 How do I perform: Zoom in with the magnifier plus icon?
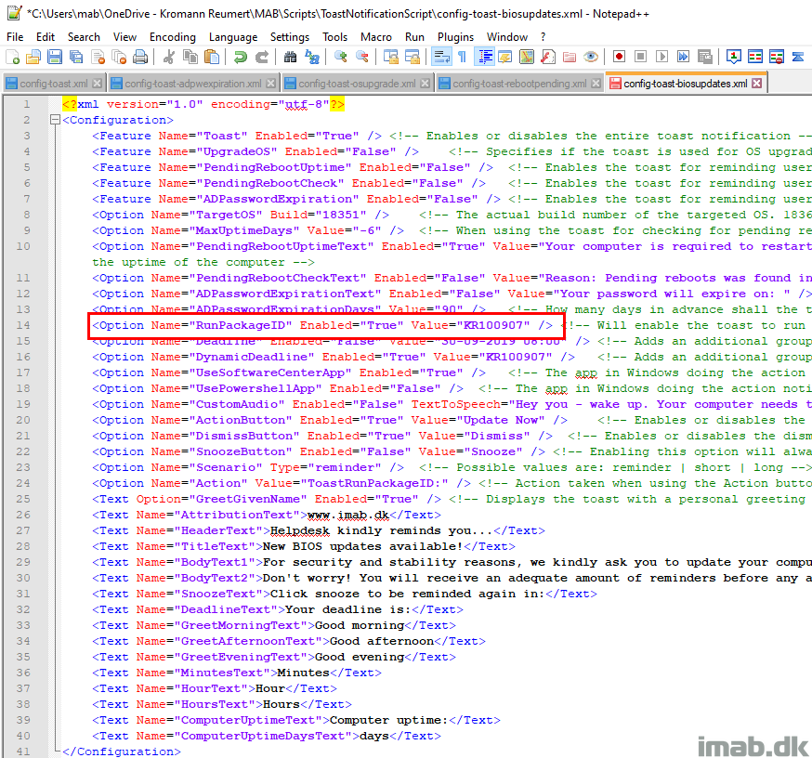coord(340,57)
